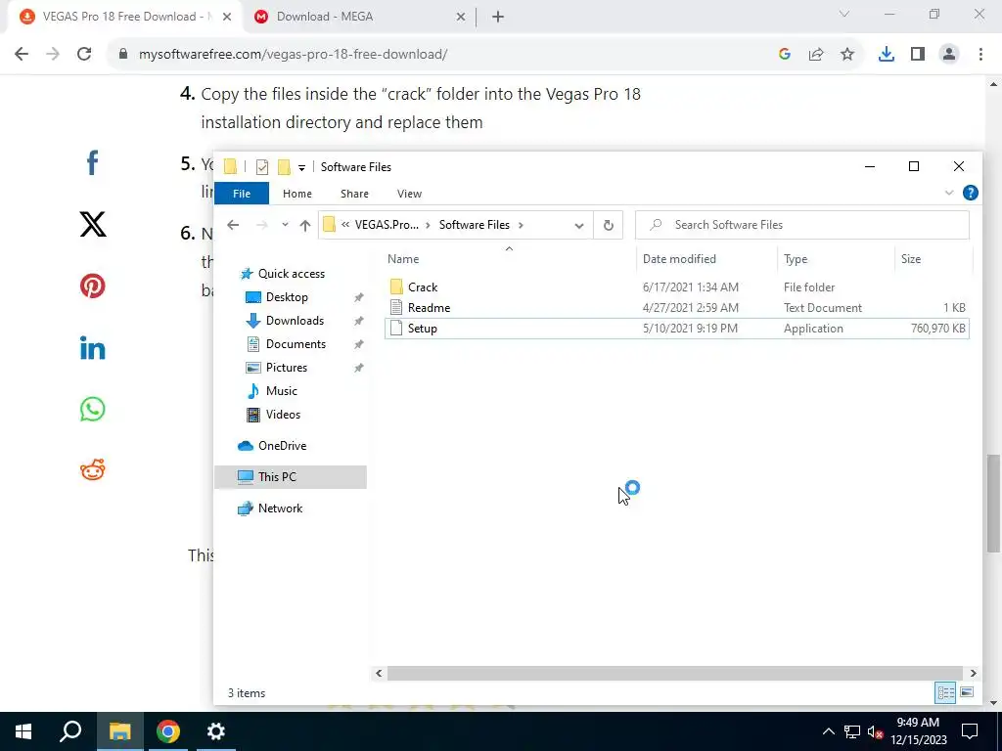
Task: Switch to large icons view in Explorer
Action: pos(967,692)
